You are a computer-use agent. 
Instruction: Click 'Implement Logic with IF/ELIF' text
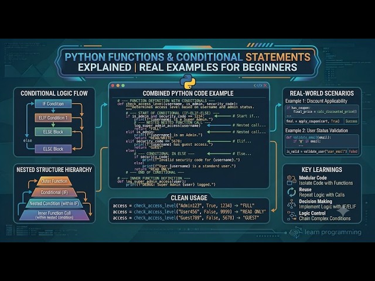[x=327, y=207]
